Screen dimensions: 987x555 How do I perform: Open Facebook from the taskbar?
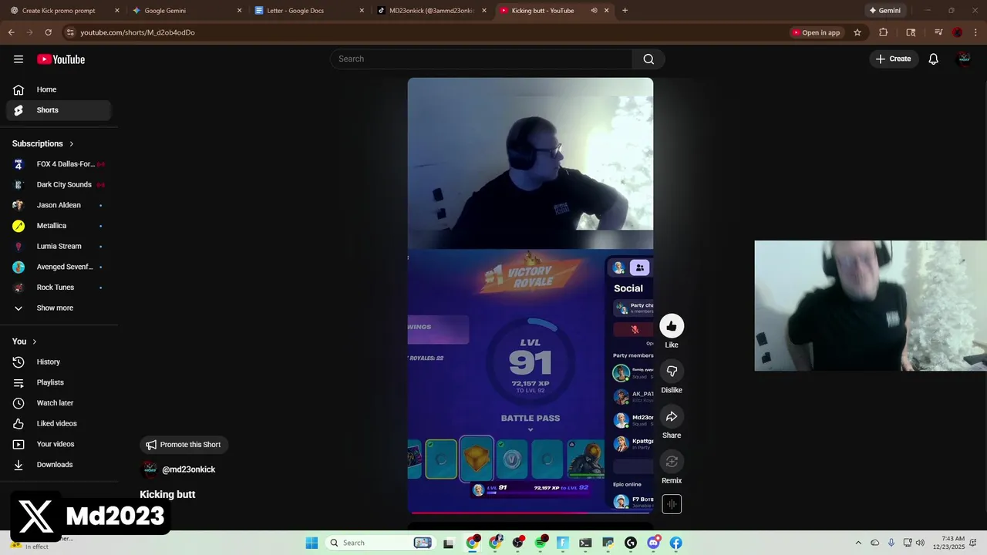[675, 543]
